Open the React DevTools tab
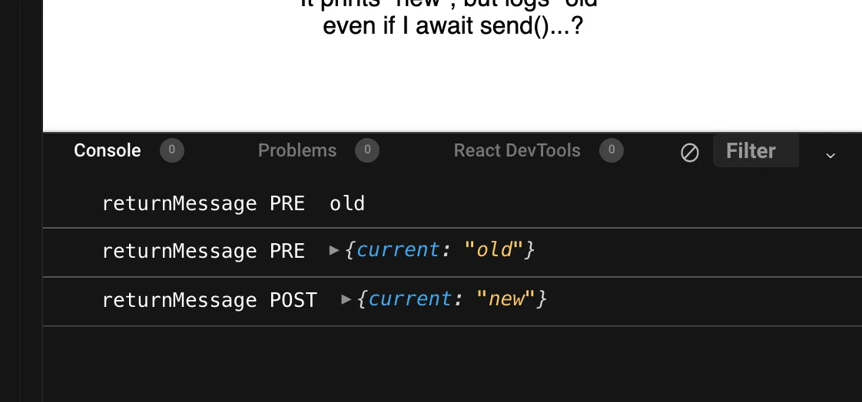 [x=517, y=150]
